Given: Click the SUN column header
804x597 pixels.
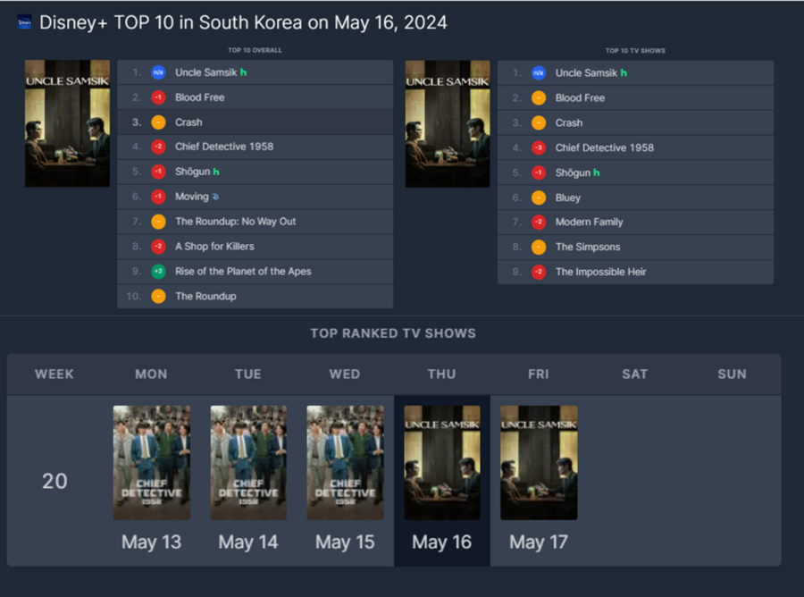Looking at the screenshot, I should [733, 374].
